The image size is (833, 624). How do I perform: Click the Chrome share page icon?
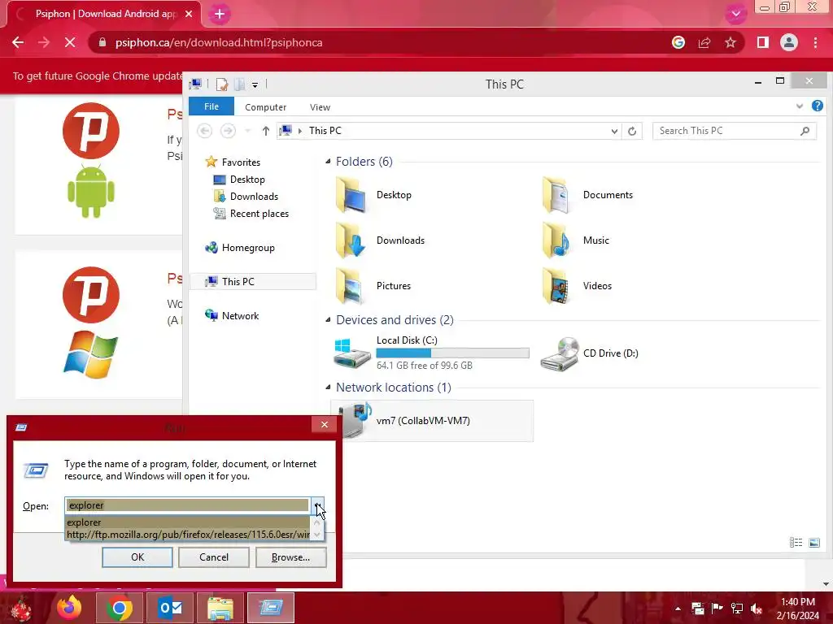coord(704,42)
